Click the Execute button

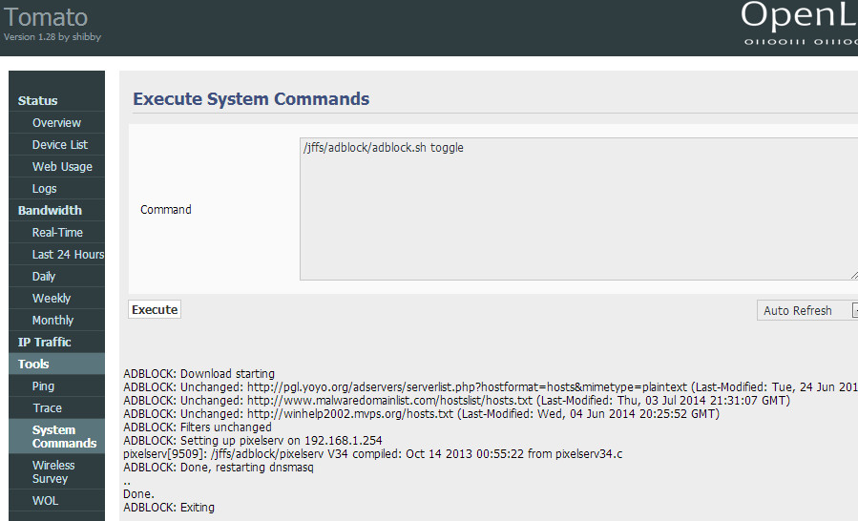coord(155,309)
